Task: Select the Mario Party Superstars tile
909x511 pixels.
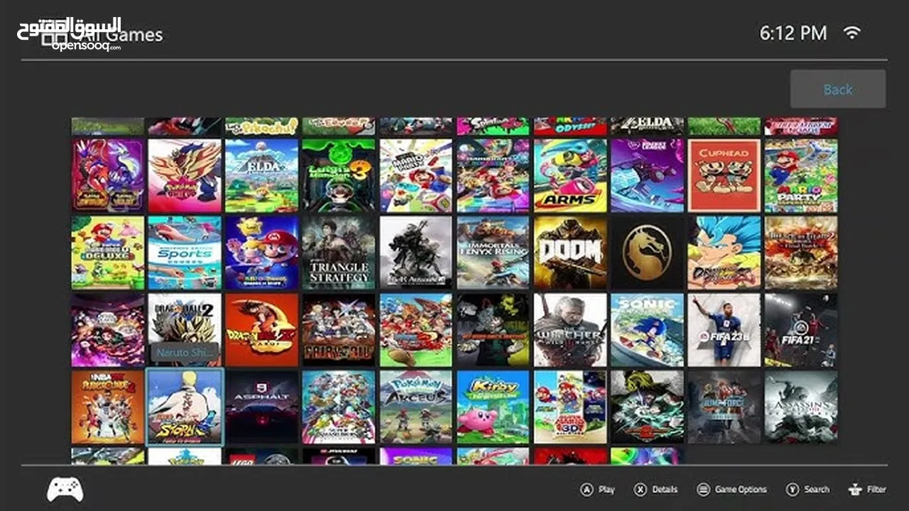Action: 801,175
